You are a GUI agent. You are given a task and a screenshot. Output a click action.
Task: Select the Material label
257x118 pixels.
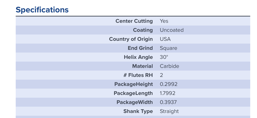[143, 66]
